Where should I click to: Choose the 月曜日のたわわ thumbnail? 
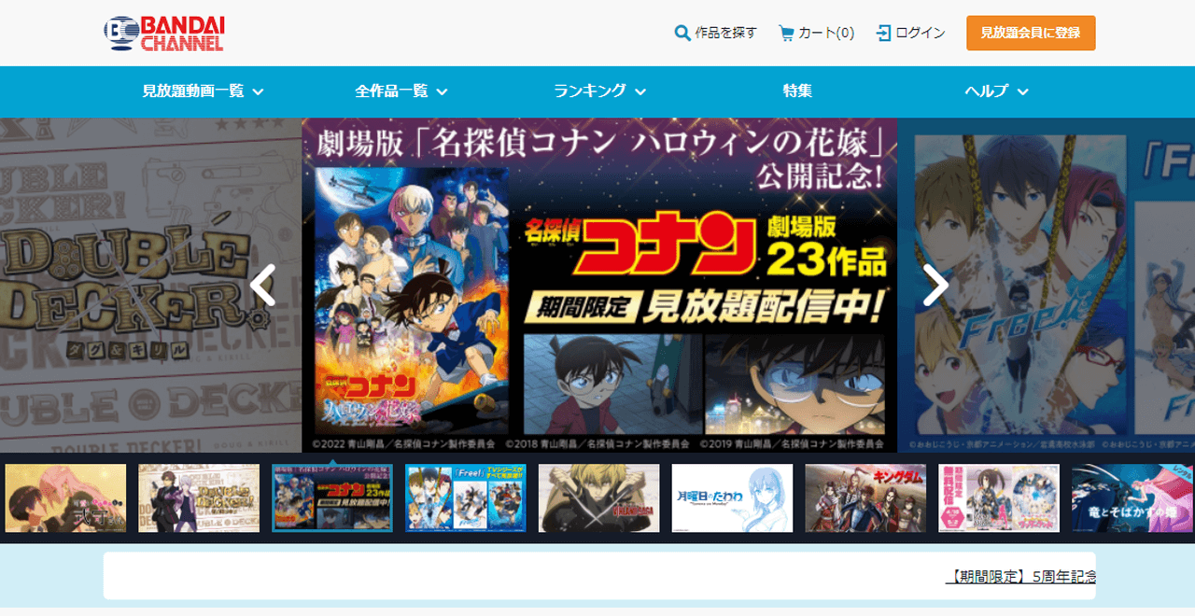(732, 498)
